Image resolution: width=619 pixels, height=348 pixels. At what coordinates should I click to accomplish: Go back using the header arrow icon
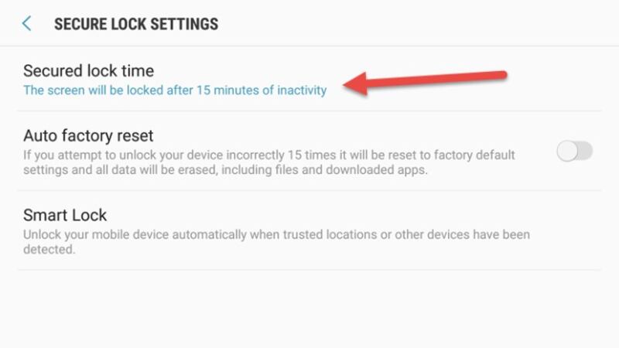point(26,24)
